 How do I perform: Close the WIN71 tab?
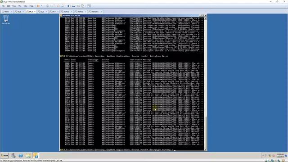(x=72, y=12)
